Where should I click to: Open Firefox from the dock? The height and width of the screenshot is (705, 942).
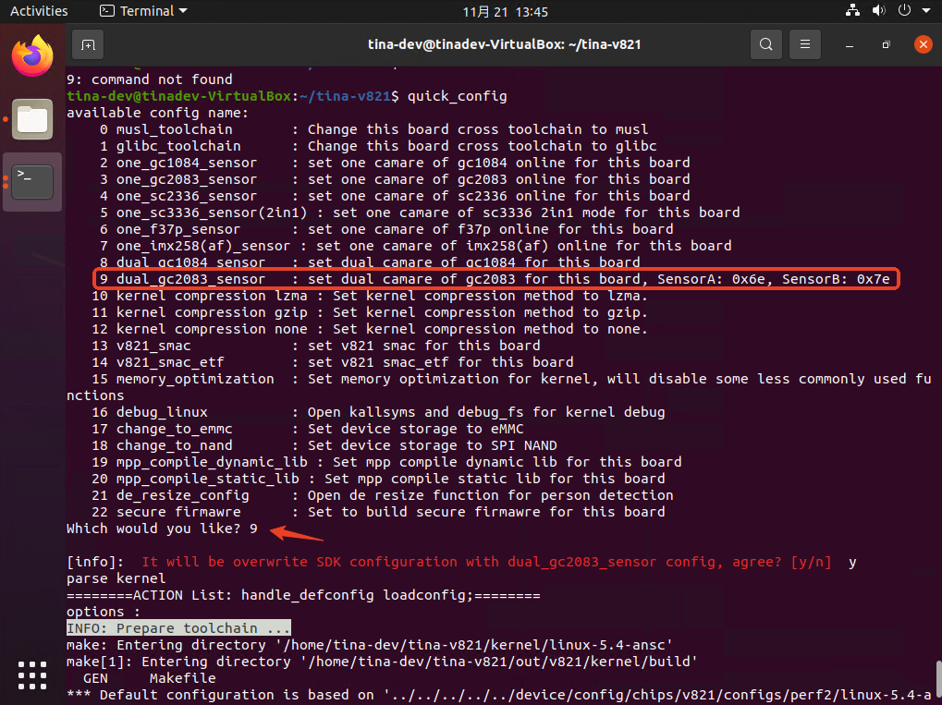(x=32, y=56)
